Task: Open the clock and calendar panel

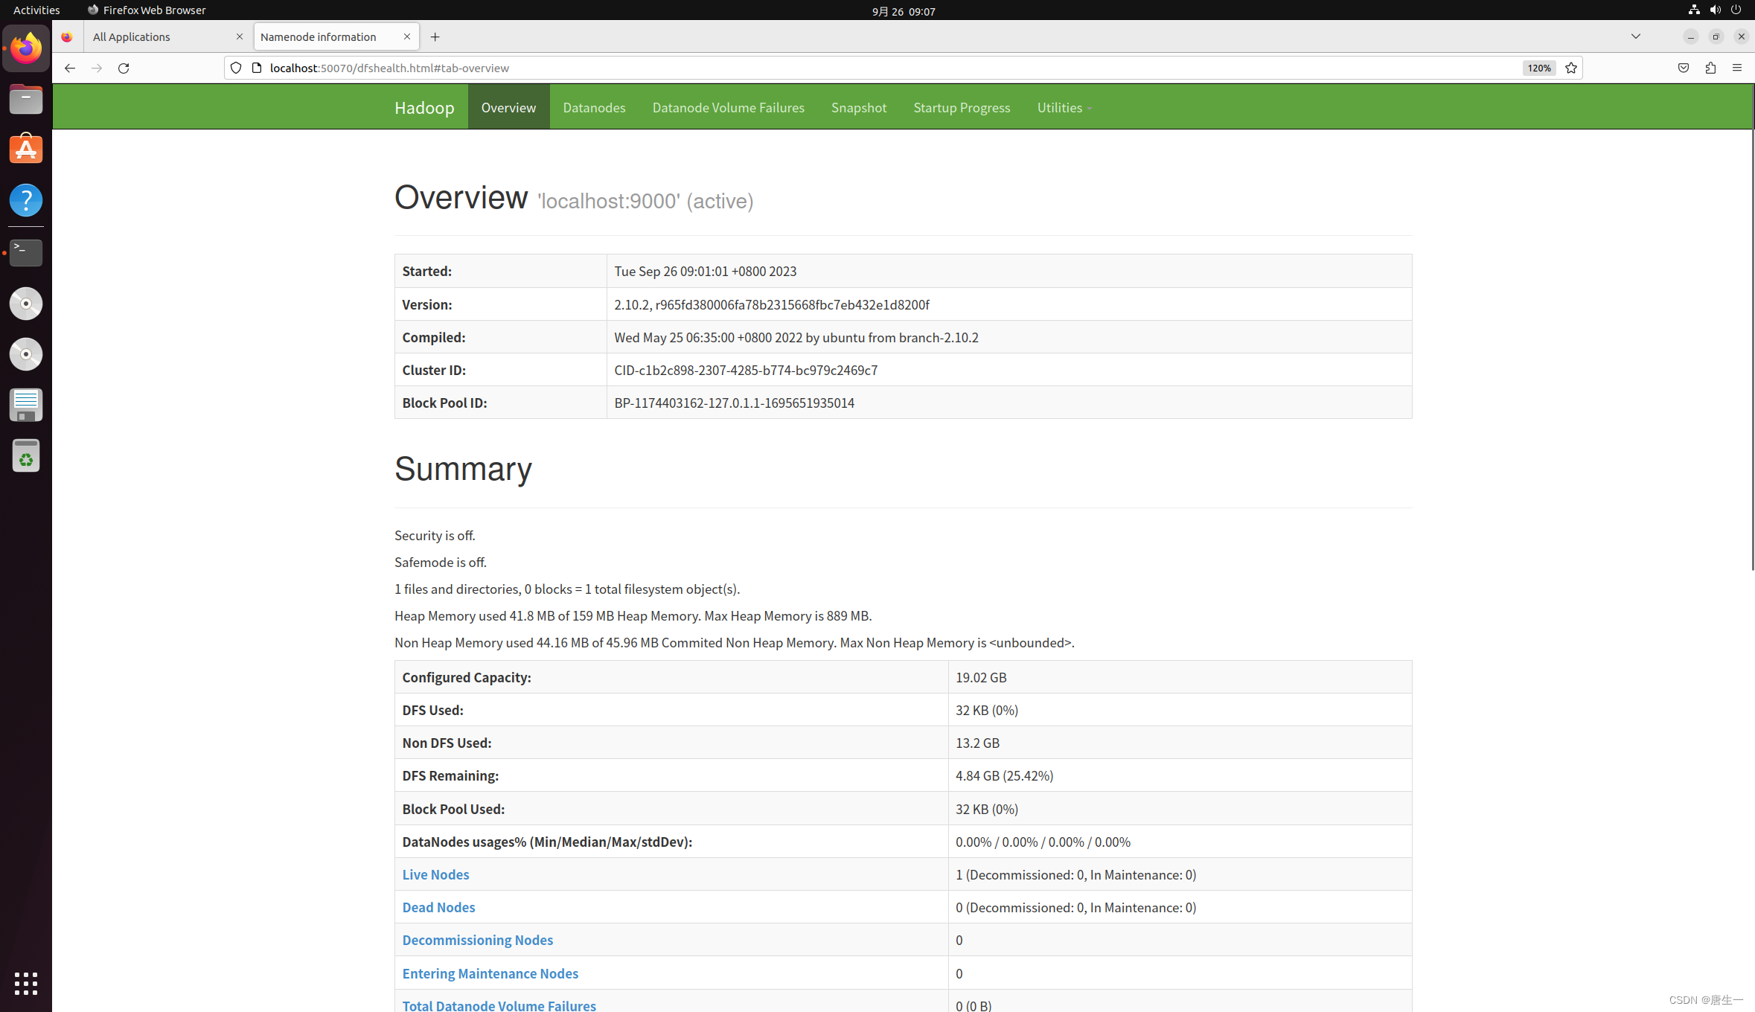Action: coord(904,10)
